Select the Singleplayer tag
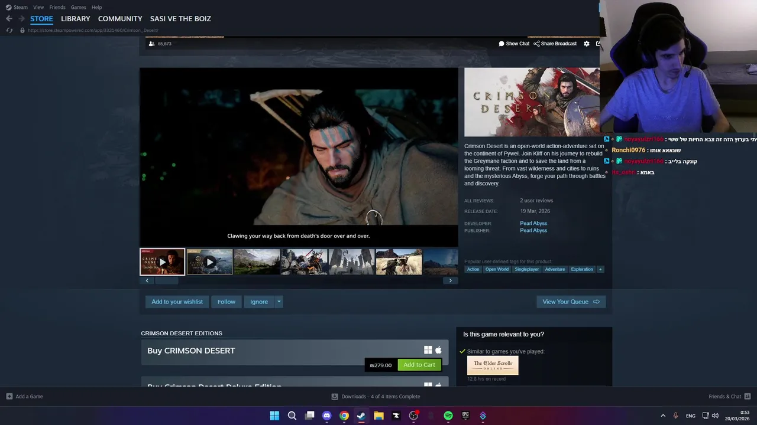The width and height of the screenshot is (757, 425). [526, 269]
